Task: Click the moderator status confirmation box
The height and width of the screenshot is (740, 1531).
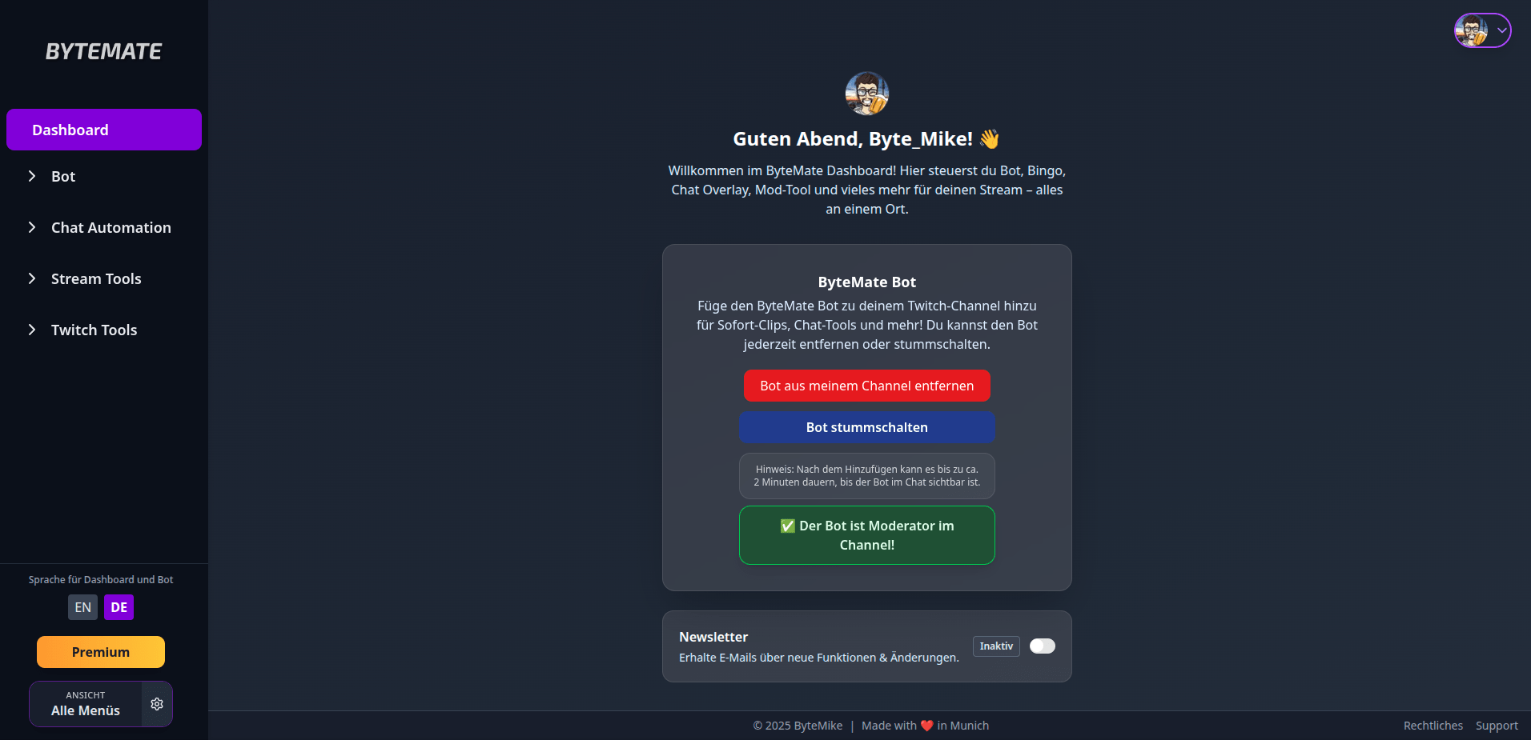Action: pos(866,535)
